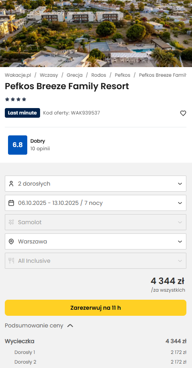The width and height of the screenshot is (192, 368).
Task: Add offer to favorites with the heart icon
Action: point(183,113)
